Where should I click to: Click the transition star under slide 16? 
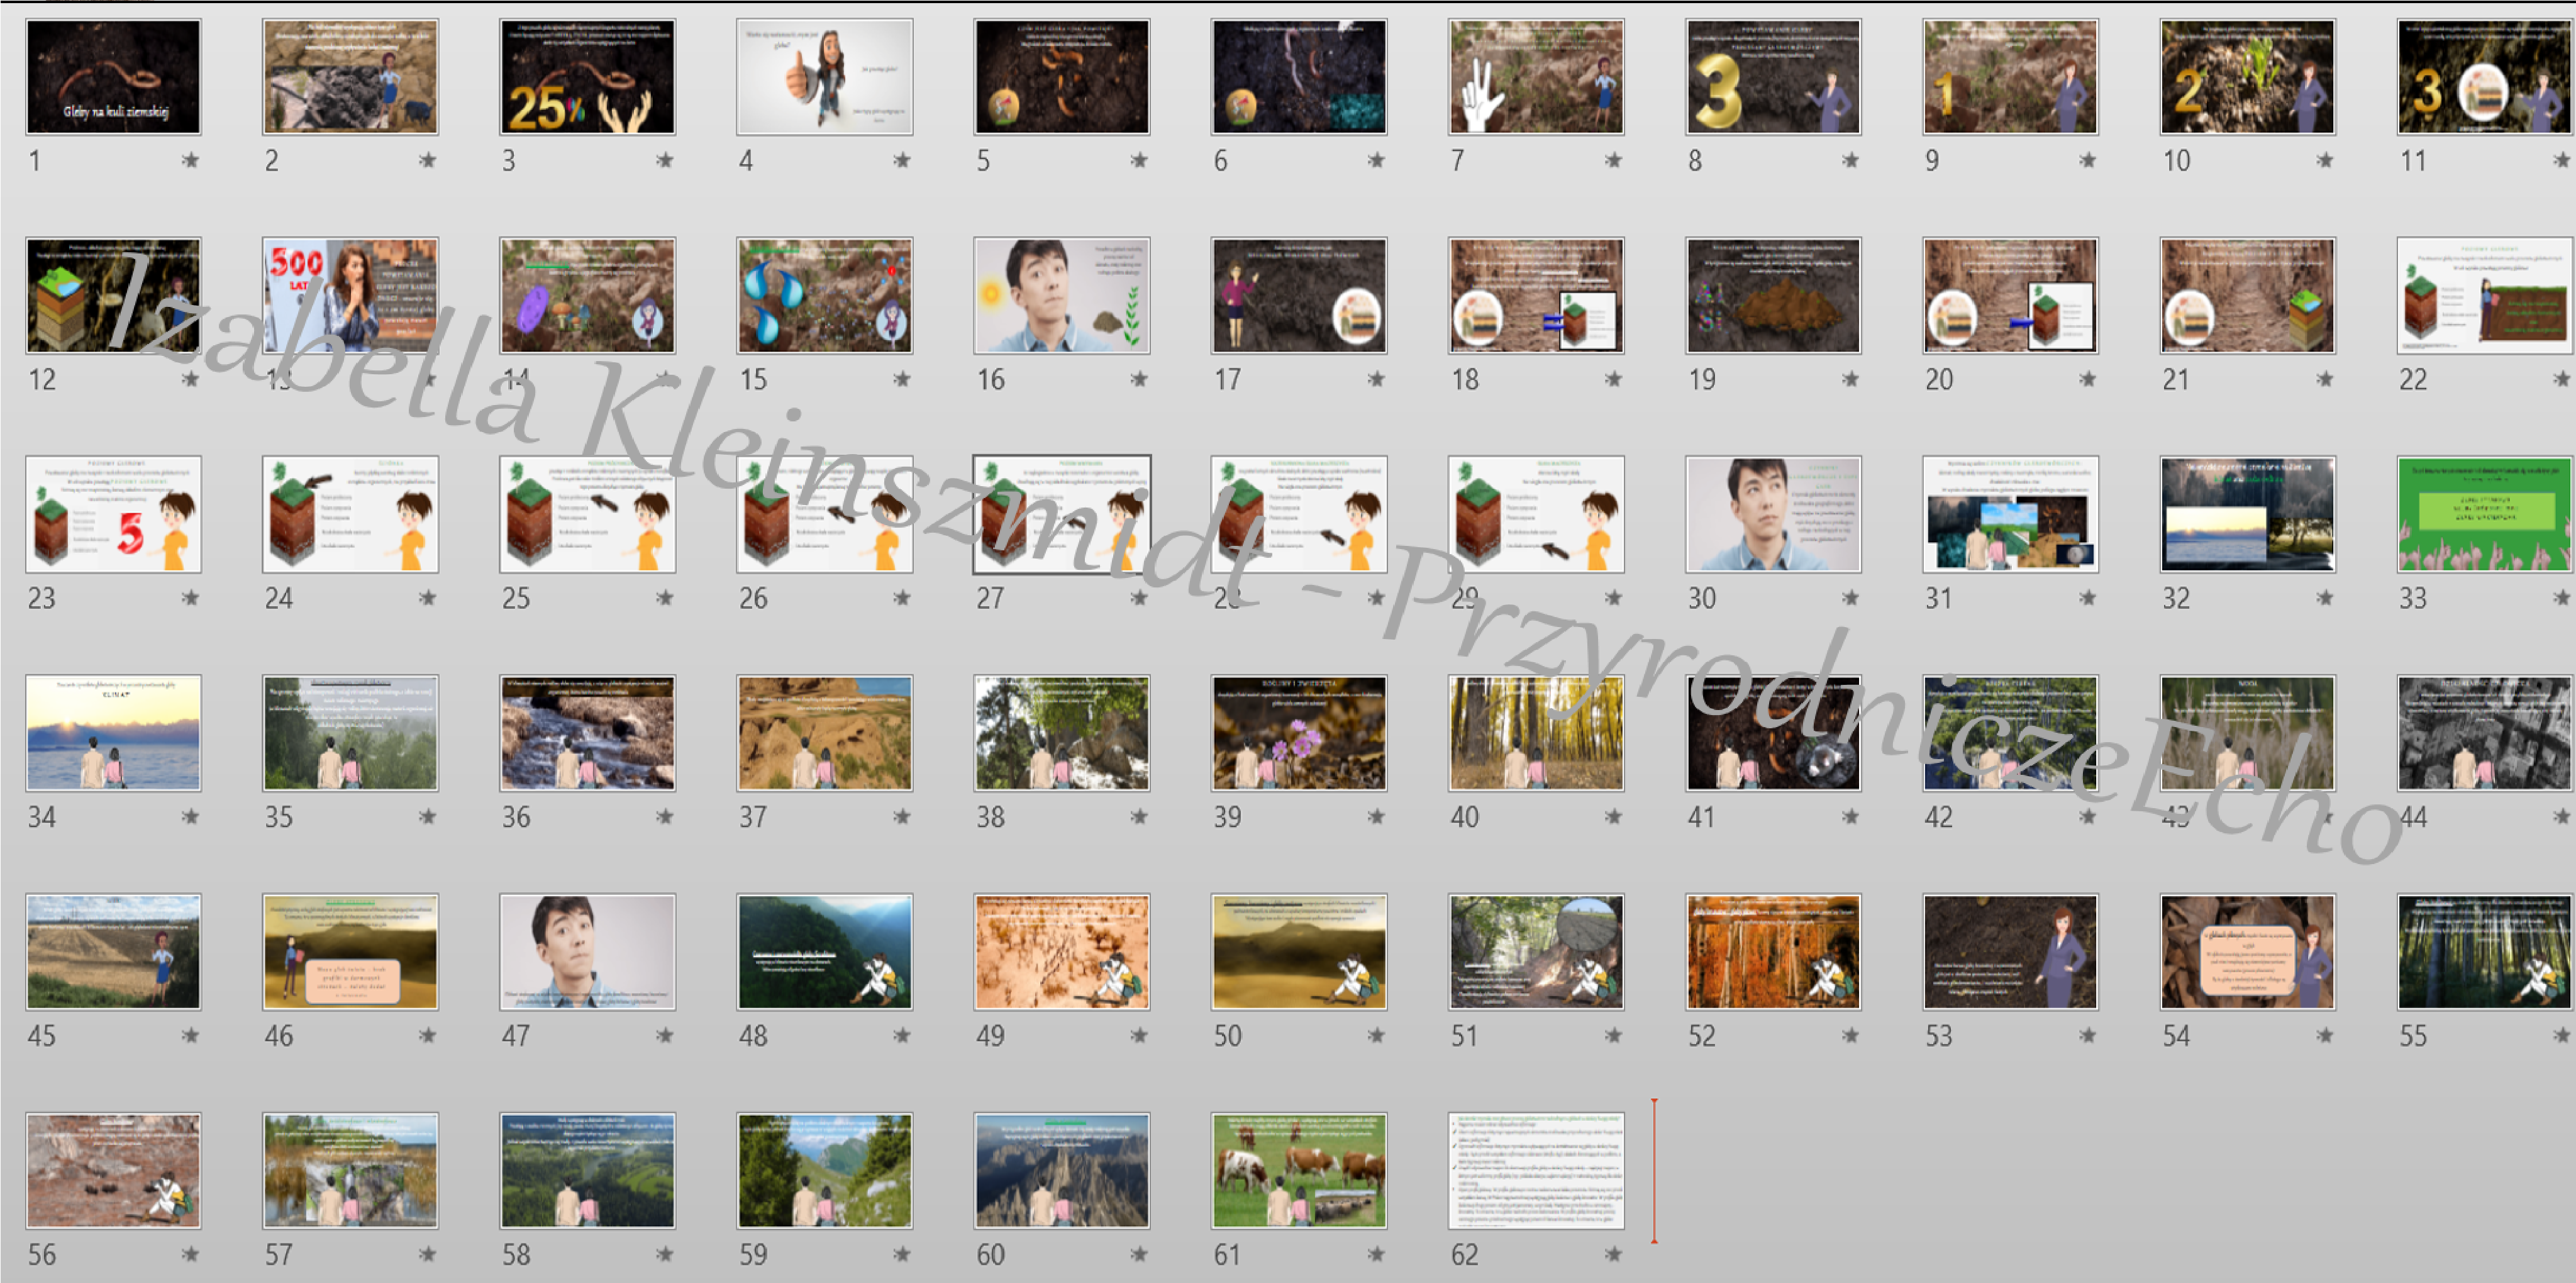pyautogui.click(x=1139, y=379)
